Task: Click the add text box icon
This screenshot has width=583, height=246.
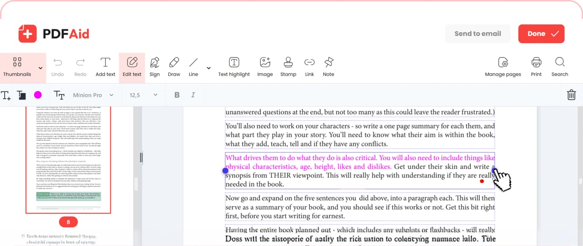Action: pos(6,95)
